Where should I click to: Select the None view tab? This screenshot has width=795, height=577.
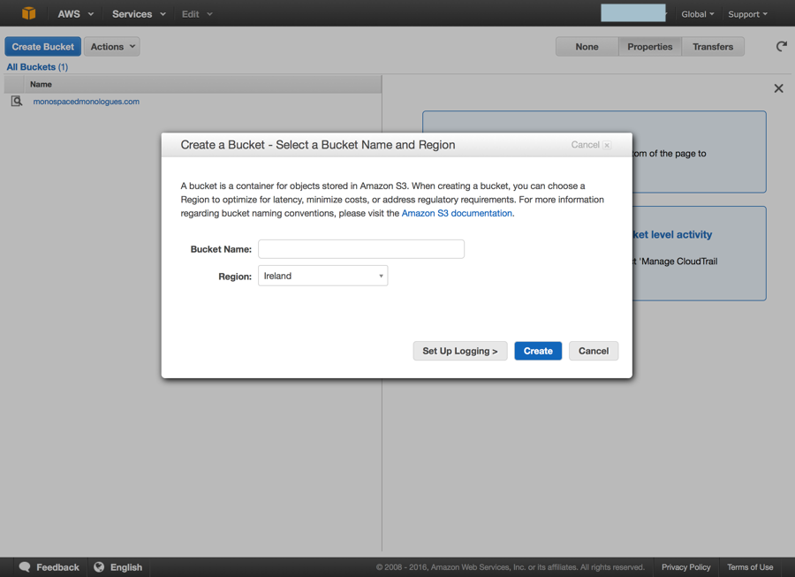[x=587, y=47]
